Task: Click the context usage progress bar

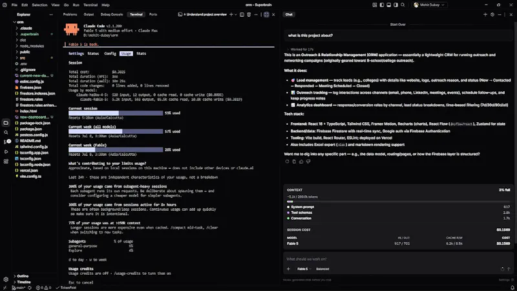Action: click(x=398, y=201)
